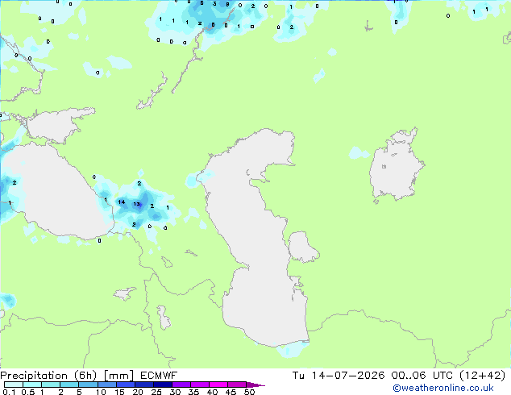Click the 25–30 mm dark blue legend swatch
The image size is (511, 395).
coord(163,385)
